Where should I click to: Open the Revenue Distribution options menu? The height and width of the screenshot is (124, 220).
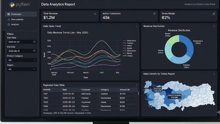[x=214, y=26]
